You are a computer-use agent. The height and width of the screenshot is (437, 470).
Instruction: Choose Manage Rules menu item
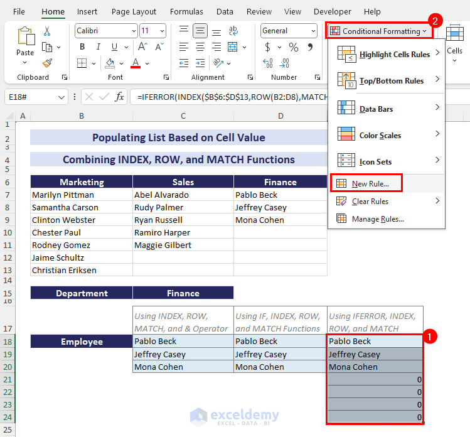[x=387, y=219]
